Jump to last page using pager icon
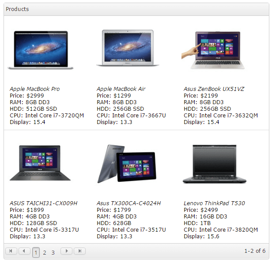The height and width of the screenshot is (263, 272). 80,251
